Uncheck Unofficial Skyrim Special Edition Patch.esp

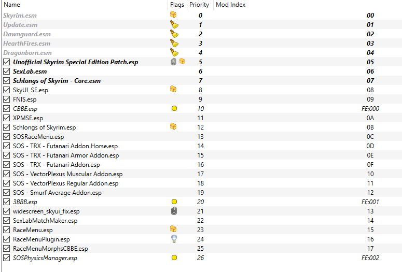(x=7, y=62)
